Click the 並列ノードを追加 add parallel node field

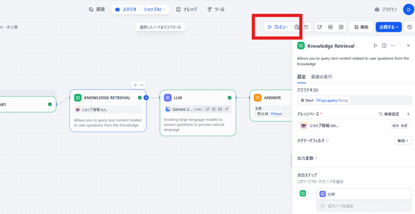pos(364,206)
